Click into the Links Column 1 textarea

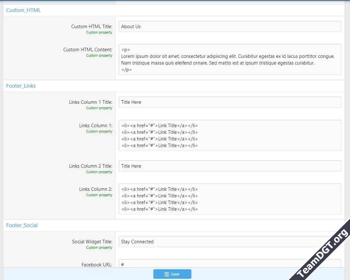[x=230, y=135]
